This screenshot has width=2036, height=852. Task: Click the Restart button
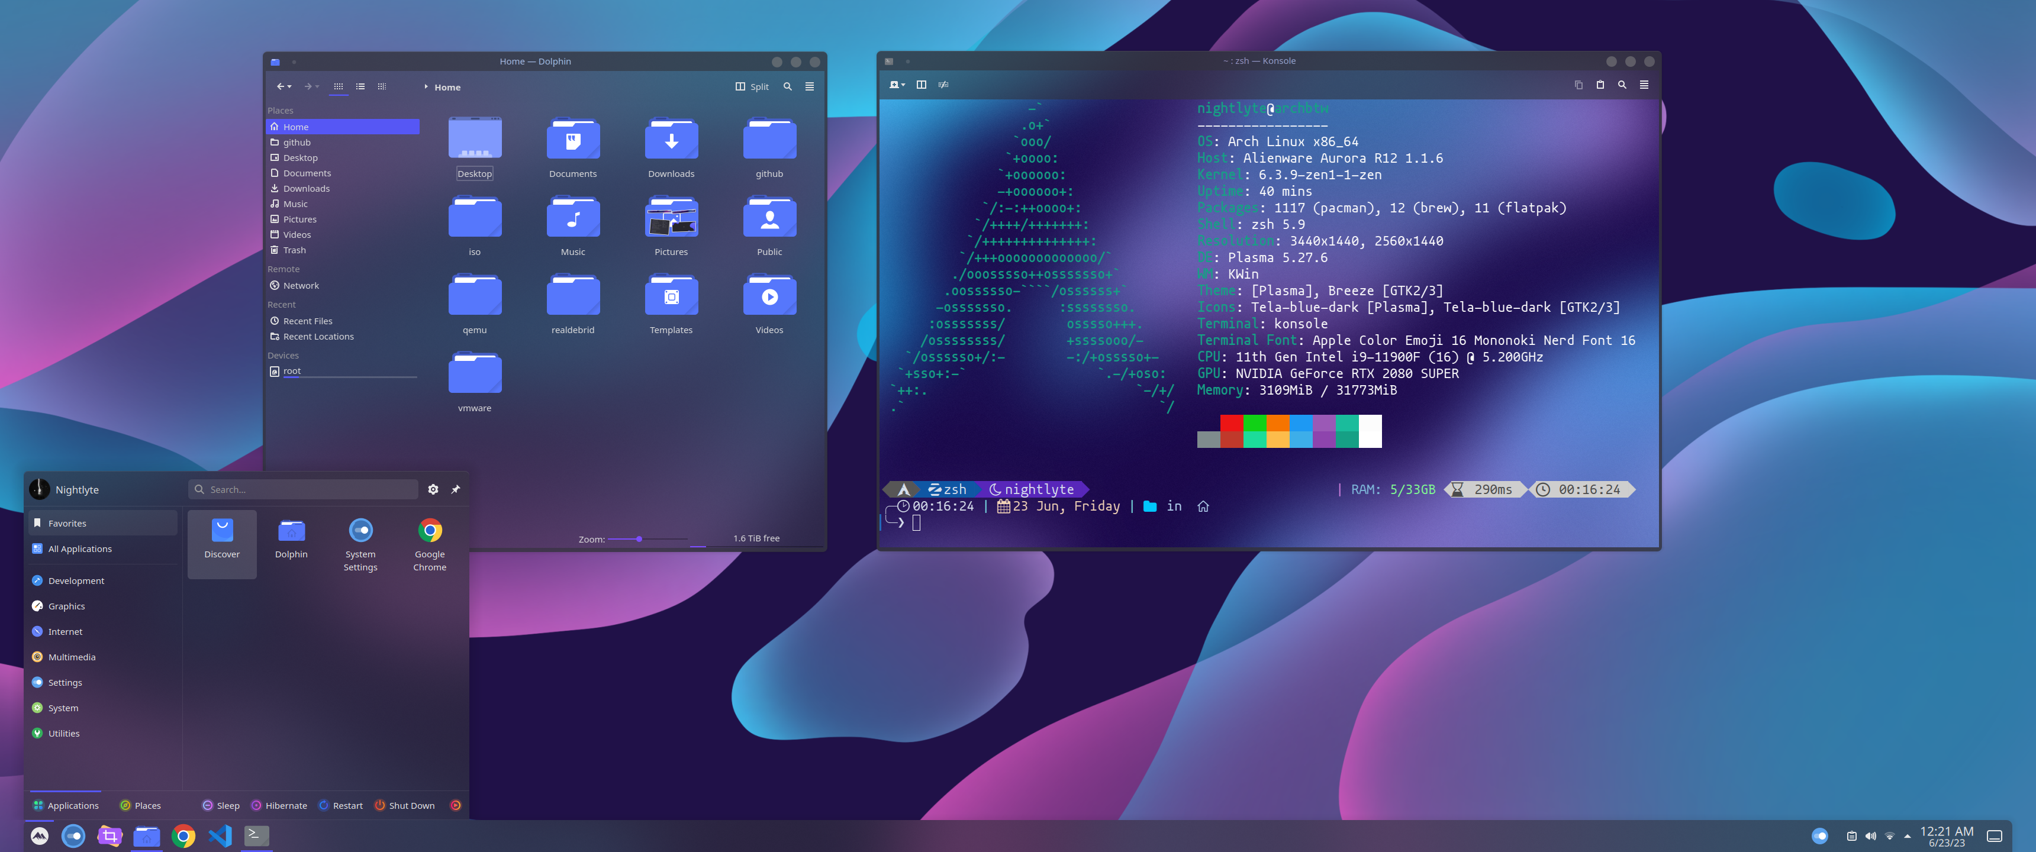[341, 805]
